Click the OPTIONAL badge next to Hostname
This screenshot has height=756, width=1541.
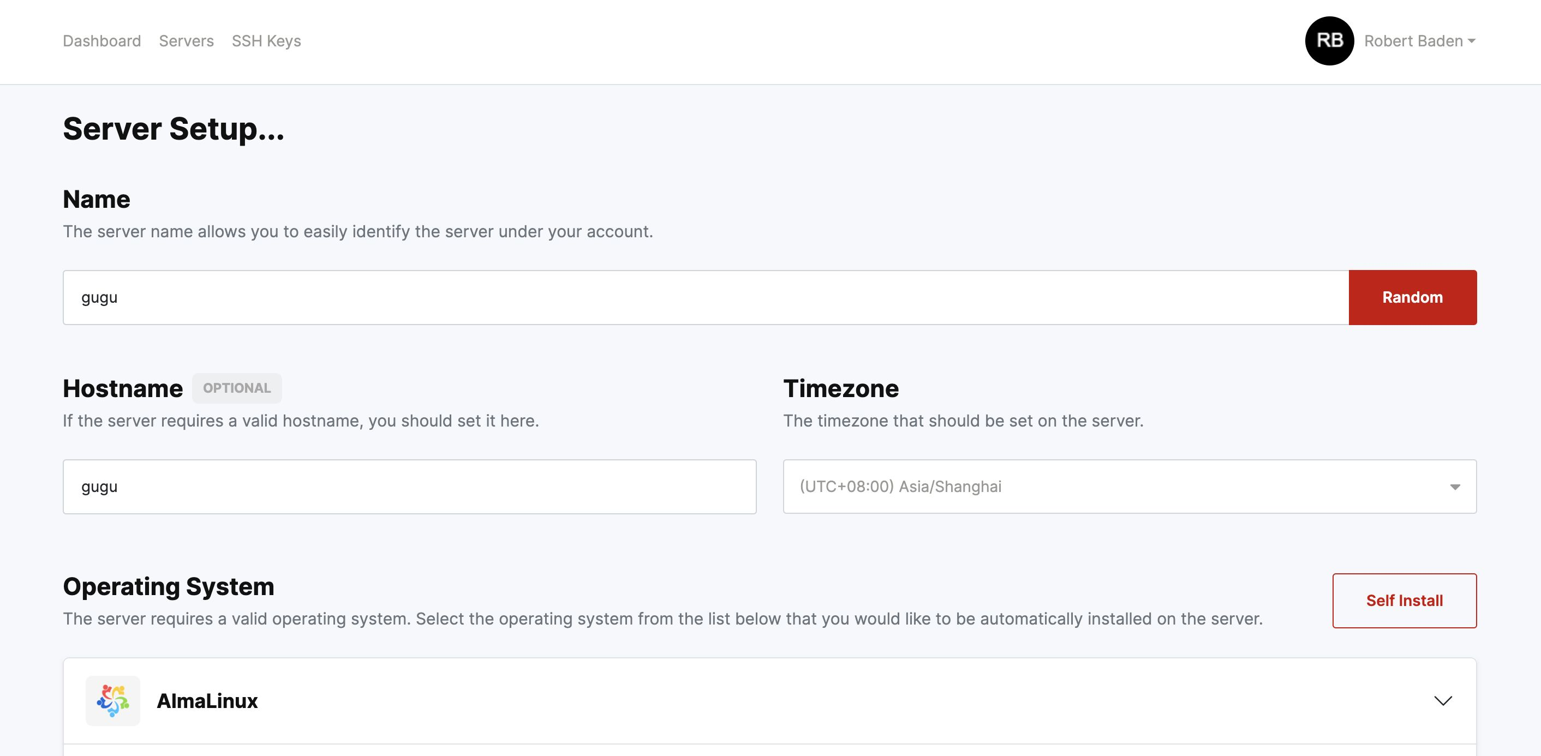tap(237, 388)
